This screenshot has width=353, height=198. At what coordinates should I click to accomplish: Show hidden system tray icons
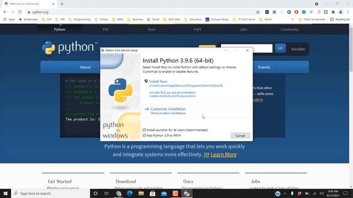(x=285, y=193)
